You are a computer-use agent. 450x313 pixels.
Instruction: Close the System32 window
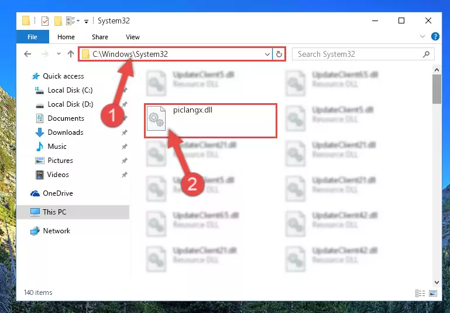pos(428,21)
